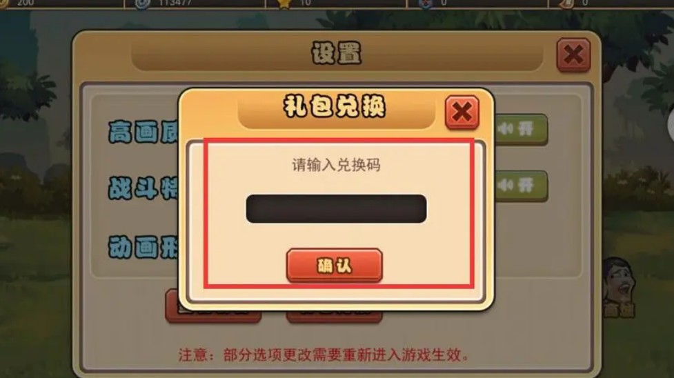This screenshot has height=378, width=674.
Task: Close the 设置 settings panel
Action: (573, 55)
